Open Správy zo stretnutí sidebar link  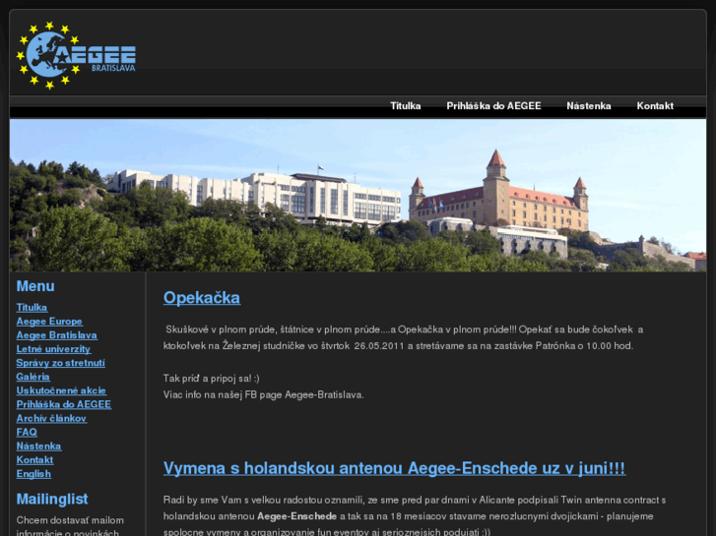(x=61, y=363)
